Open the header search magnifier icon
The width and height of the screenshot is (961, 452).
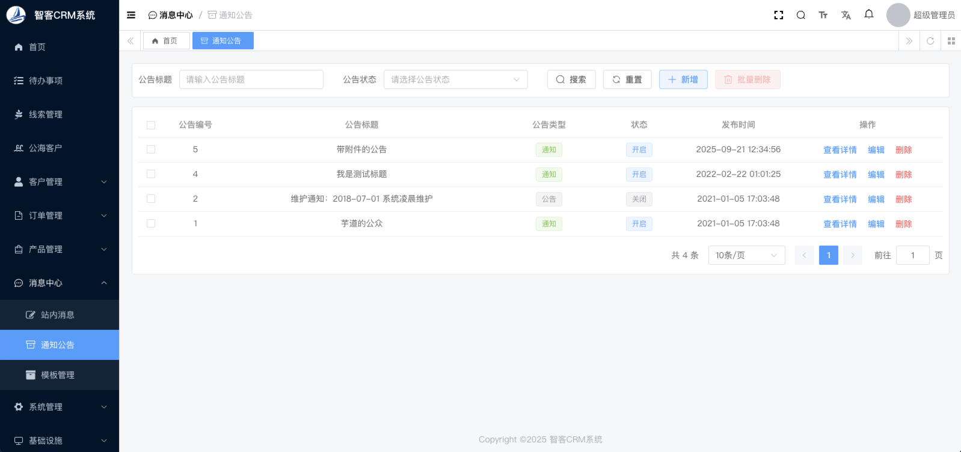[801, 15]
